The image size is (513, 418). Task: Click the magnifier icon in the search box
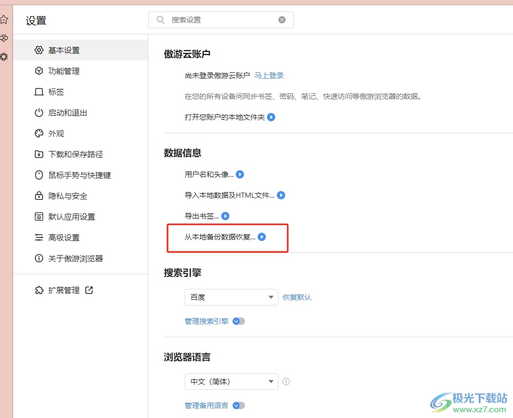160,20
